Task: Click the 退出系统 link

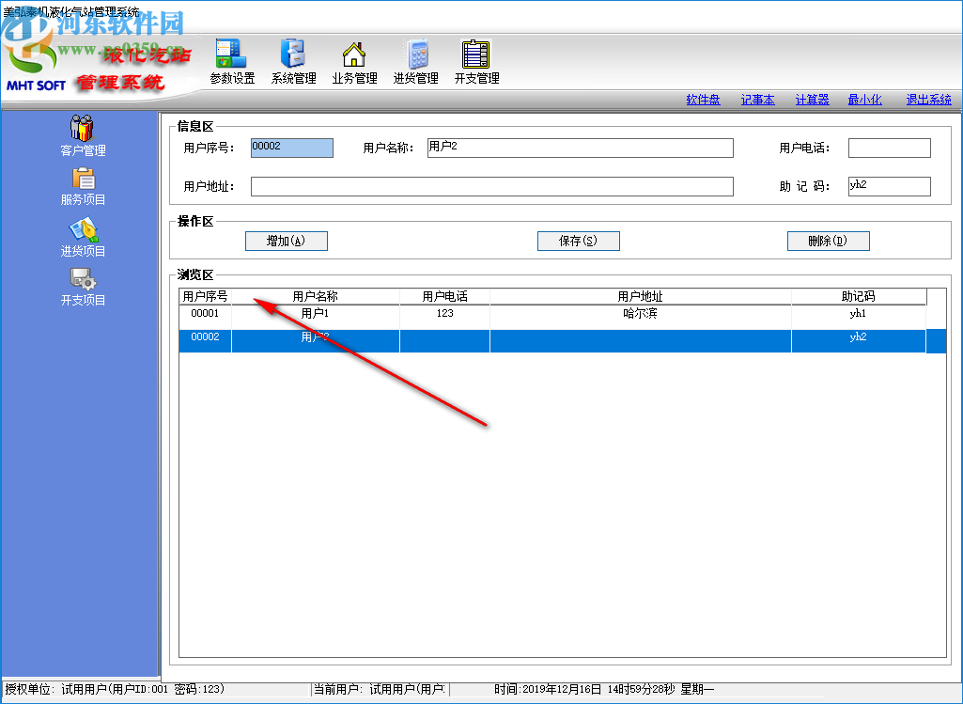Action: click(928, 100)
